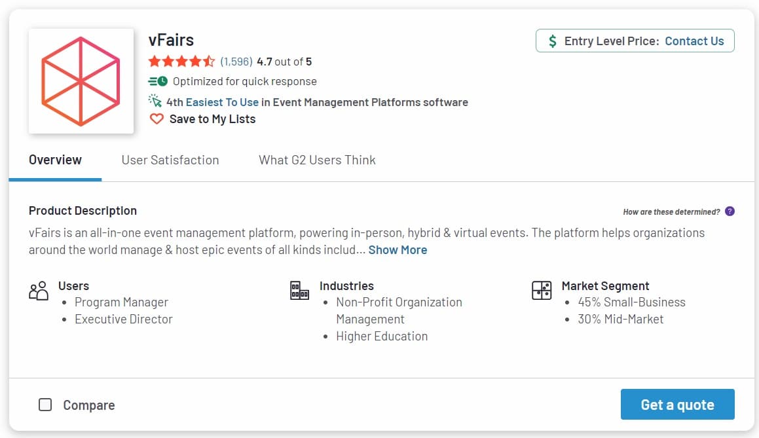
Task: Click the quick response clock icon
Action: 158,81
